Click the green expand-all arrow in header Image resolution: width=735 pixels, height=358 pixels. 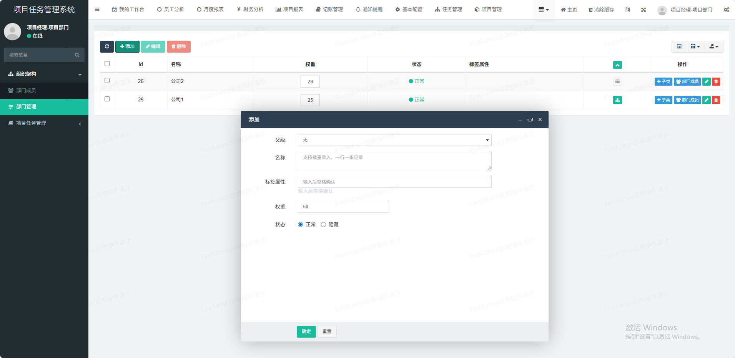point(617,65)
